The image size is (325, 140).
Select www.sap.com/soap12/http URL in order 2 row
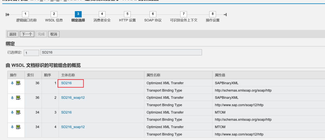[x=239, y=105]
